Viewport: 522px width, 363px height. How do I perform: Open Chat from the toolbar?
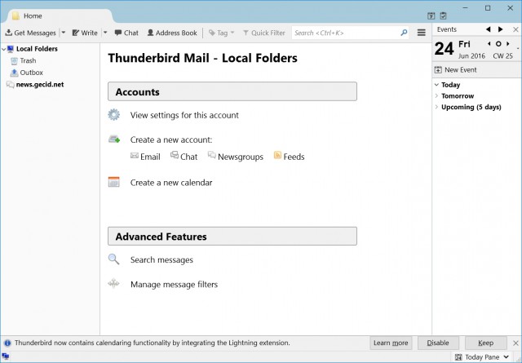126,33
